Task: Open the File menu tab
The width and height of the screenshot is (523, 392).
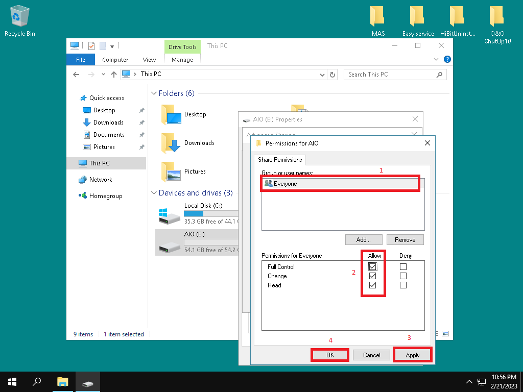Action: (80, 60)
